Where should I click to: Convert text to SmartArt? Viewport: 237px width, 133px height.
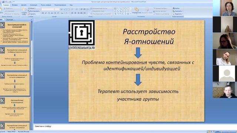[101, 14]
